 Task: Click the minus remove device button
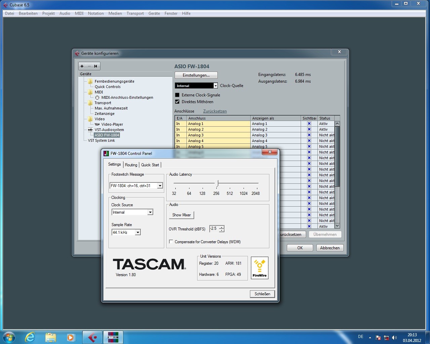pyautogui.click(x=89, y=66)
